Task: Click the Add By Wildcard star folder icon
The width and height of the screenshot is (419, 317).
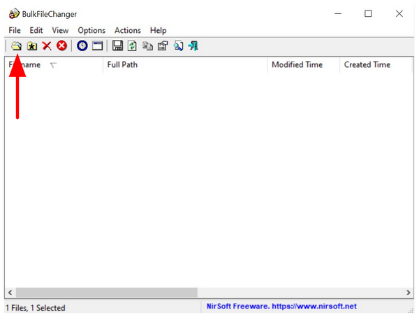Action: (x=32, y=46)
